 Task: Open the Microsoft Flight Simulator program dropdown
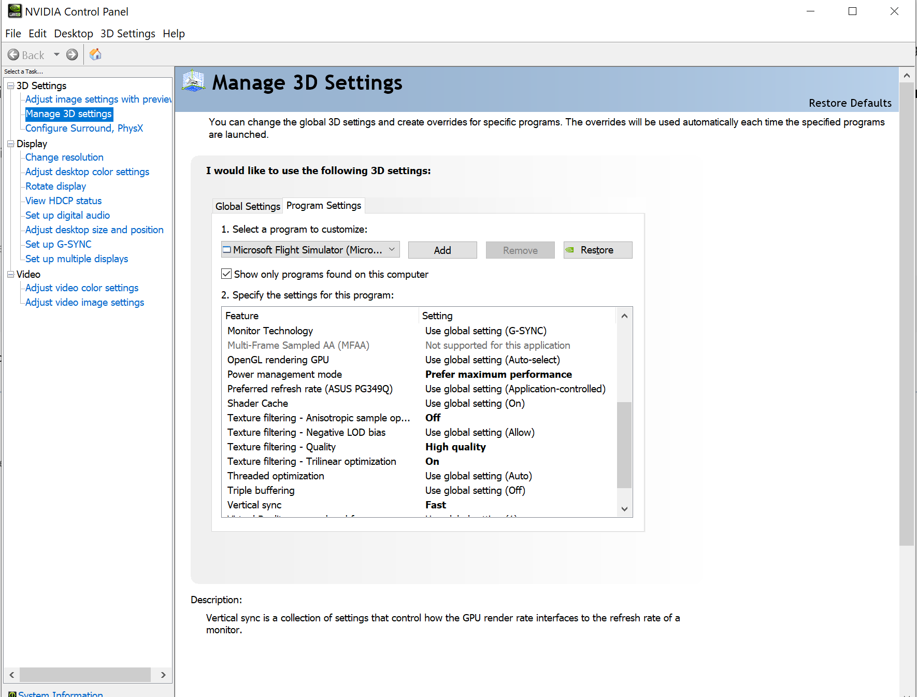(x=310, y=250)
